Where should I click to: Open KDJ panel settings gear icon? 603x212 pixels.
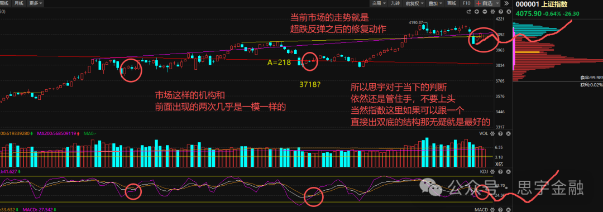[x=492, y=172]
